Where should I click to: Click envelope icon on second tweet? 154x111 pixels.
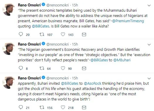coord(84,68)
